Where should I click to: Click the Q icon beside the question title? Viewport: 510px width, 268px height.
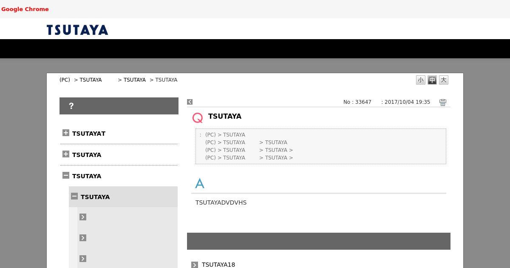click(x=198, y=118)
